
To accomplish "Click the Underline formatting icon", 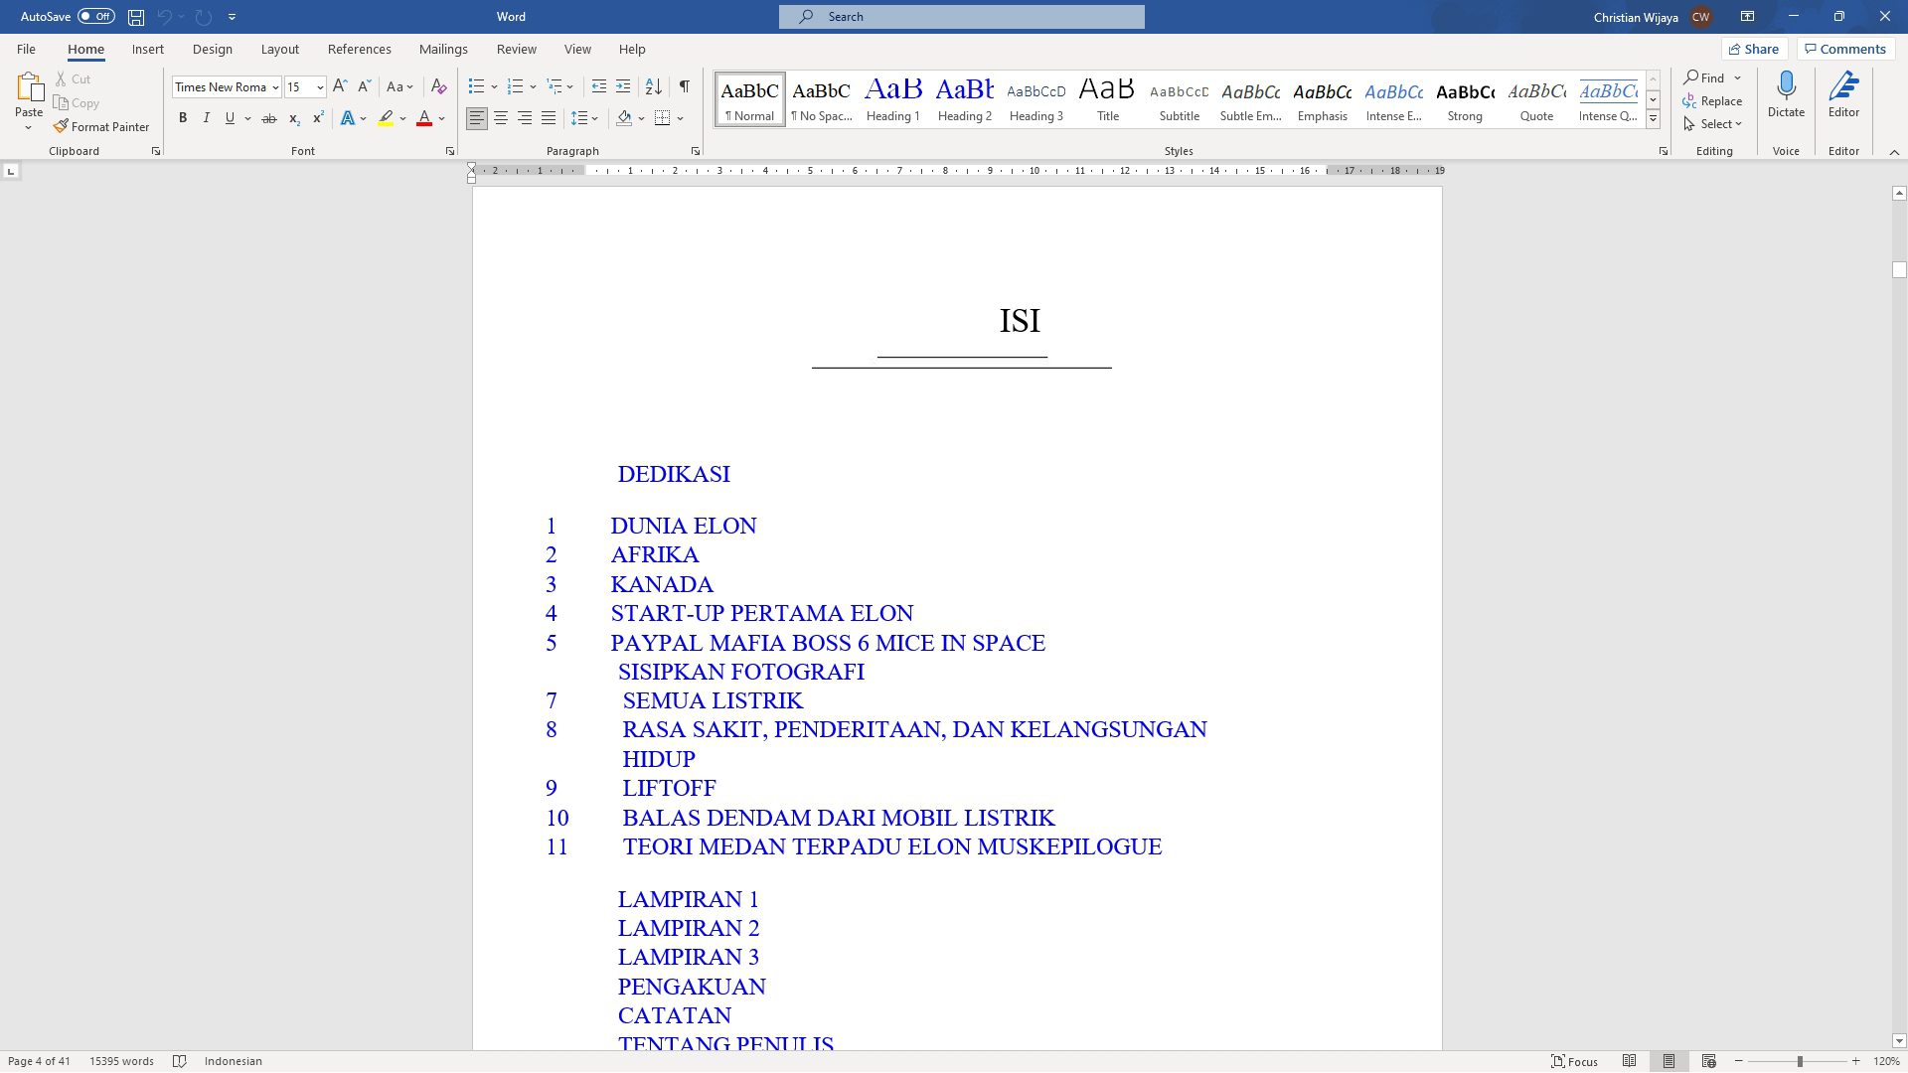I will point(230,118).
